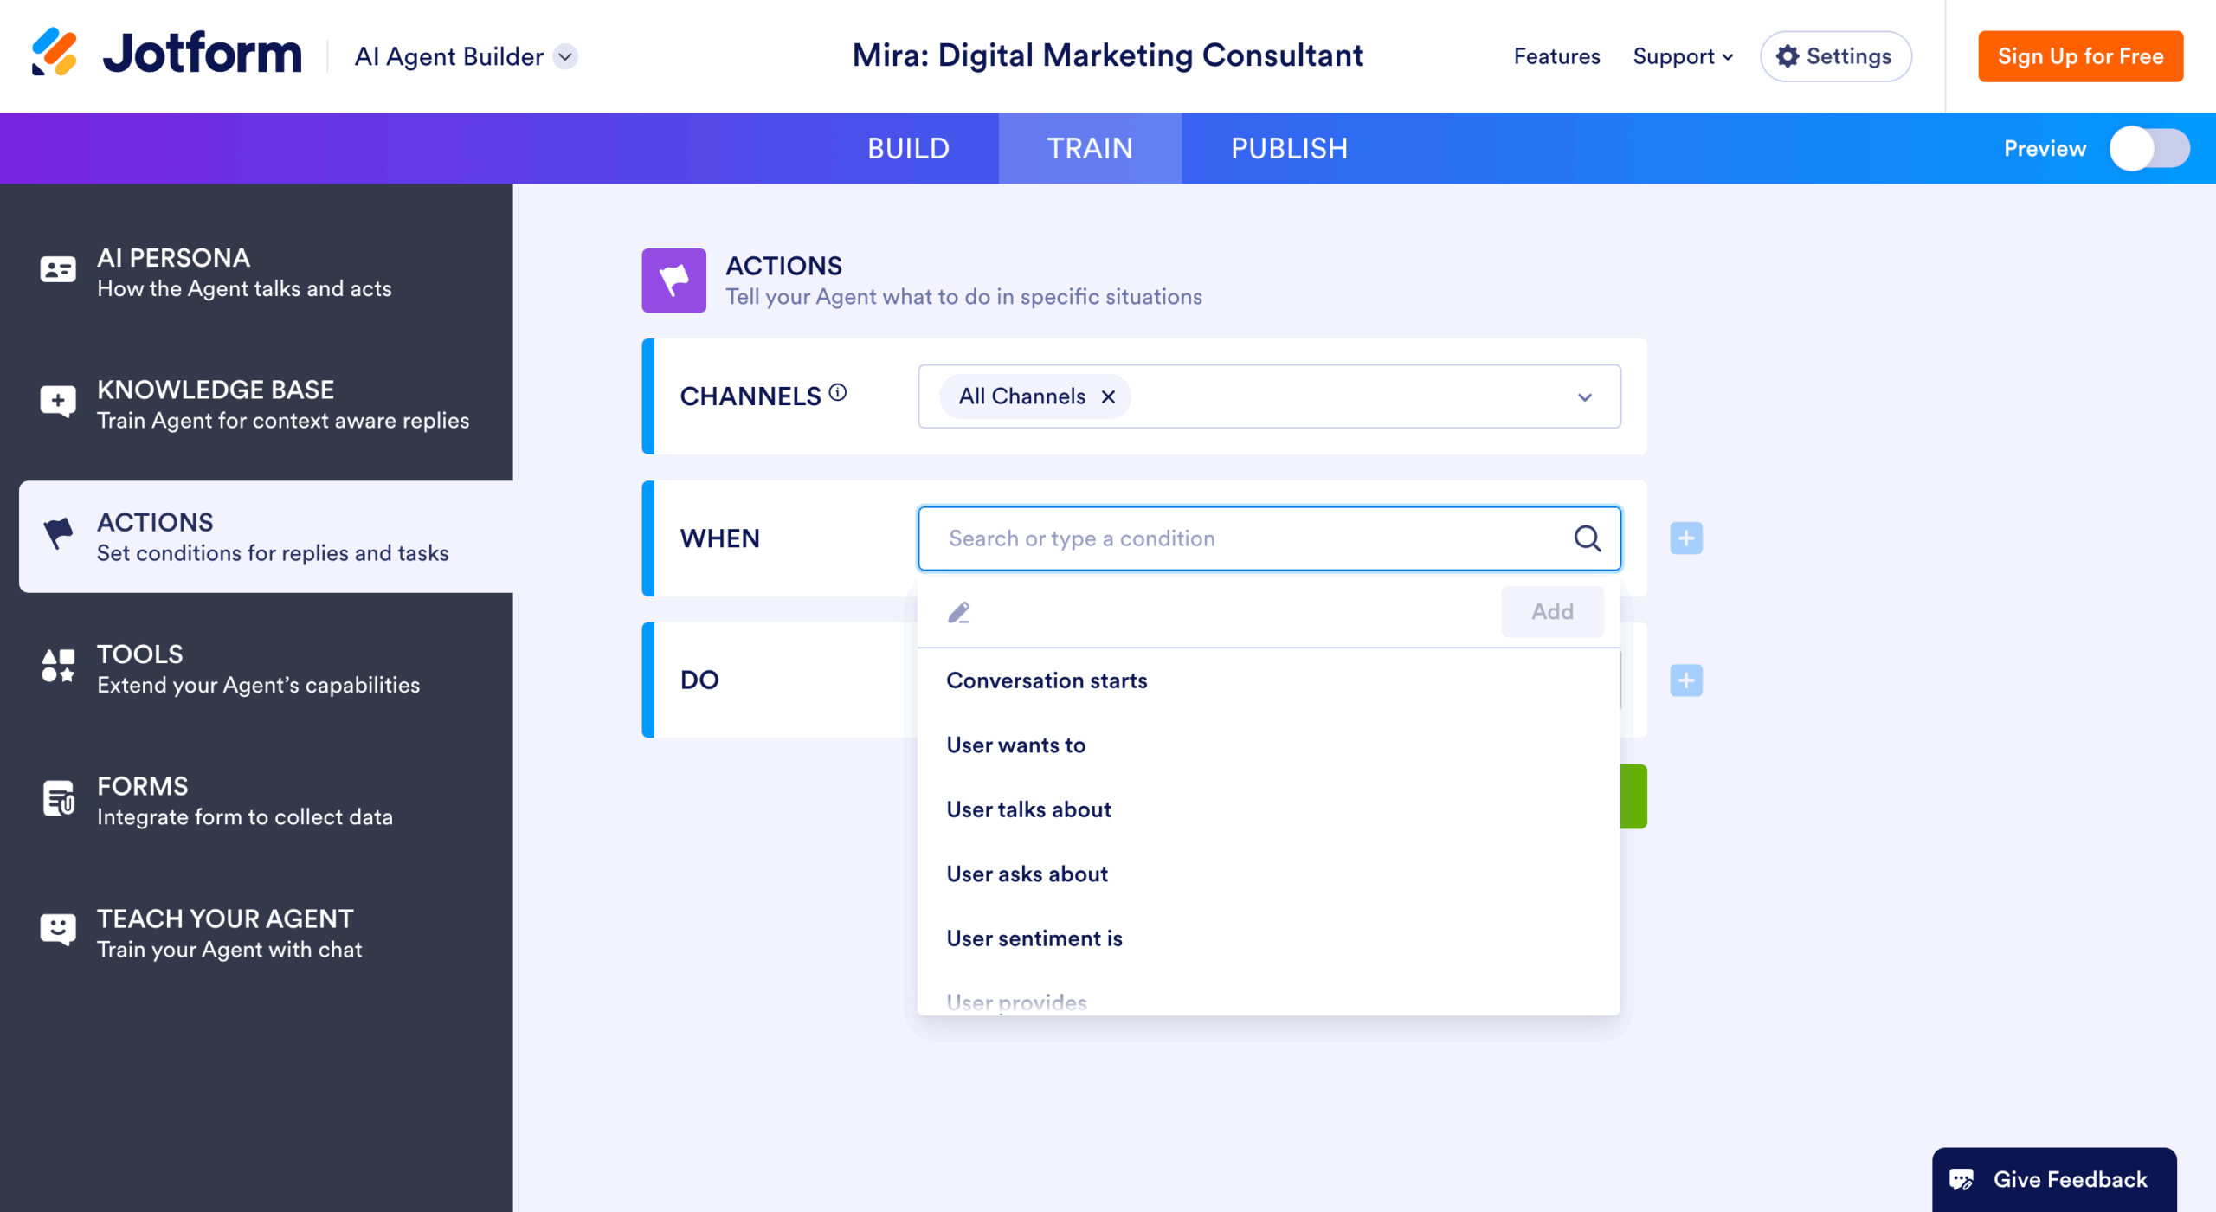This screenshot has width=2216, height=1212.
Task: Open the Support dropdown menu
Action: (x=1683, y=56)
